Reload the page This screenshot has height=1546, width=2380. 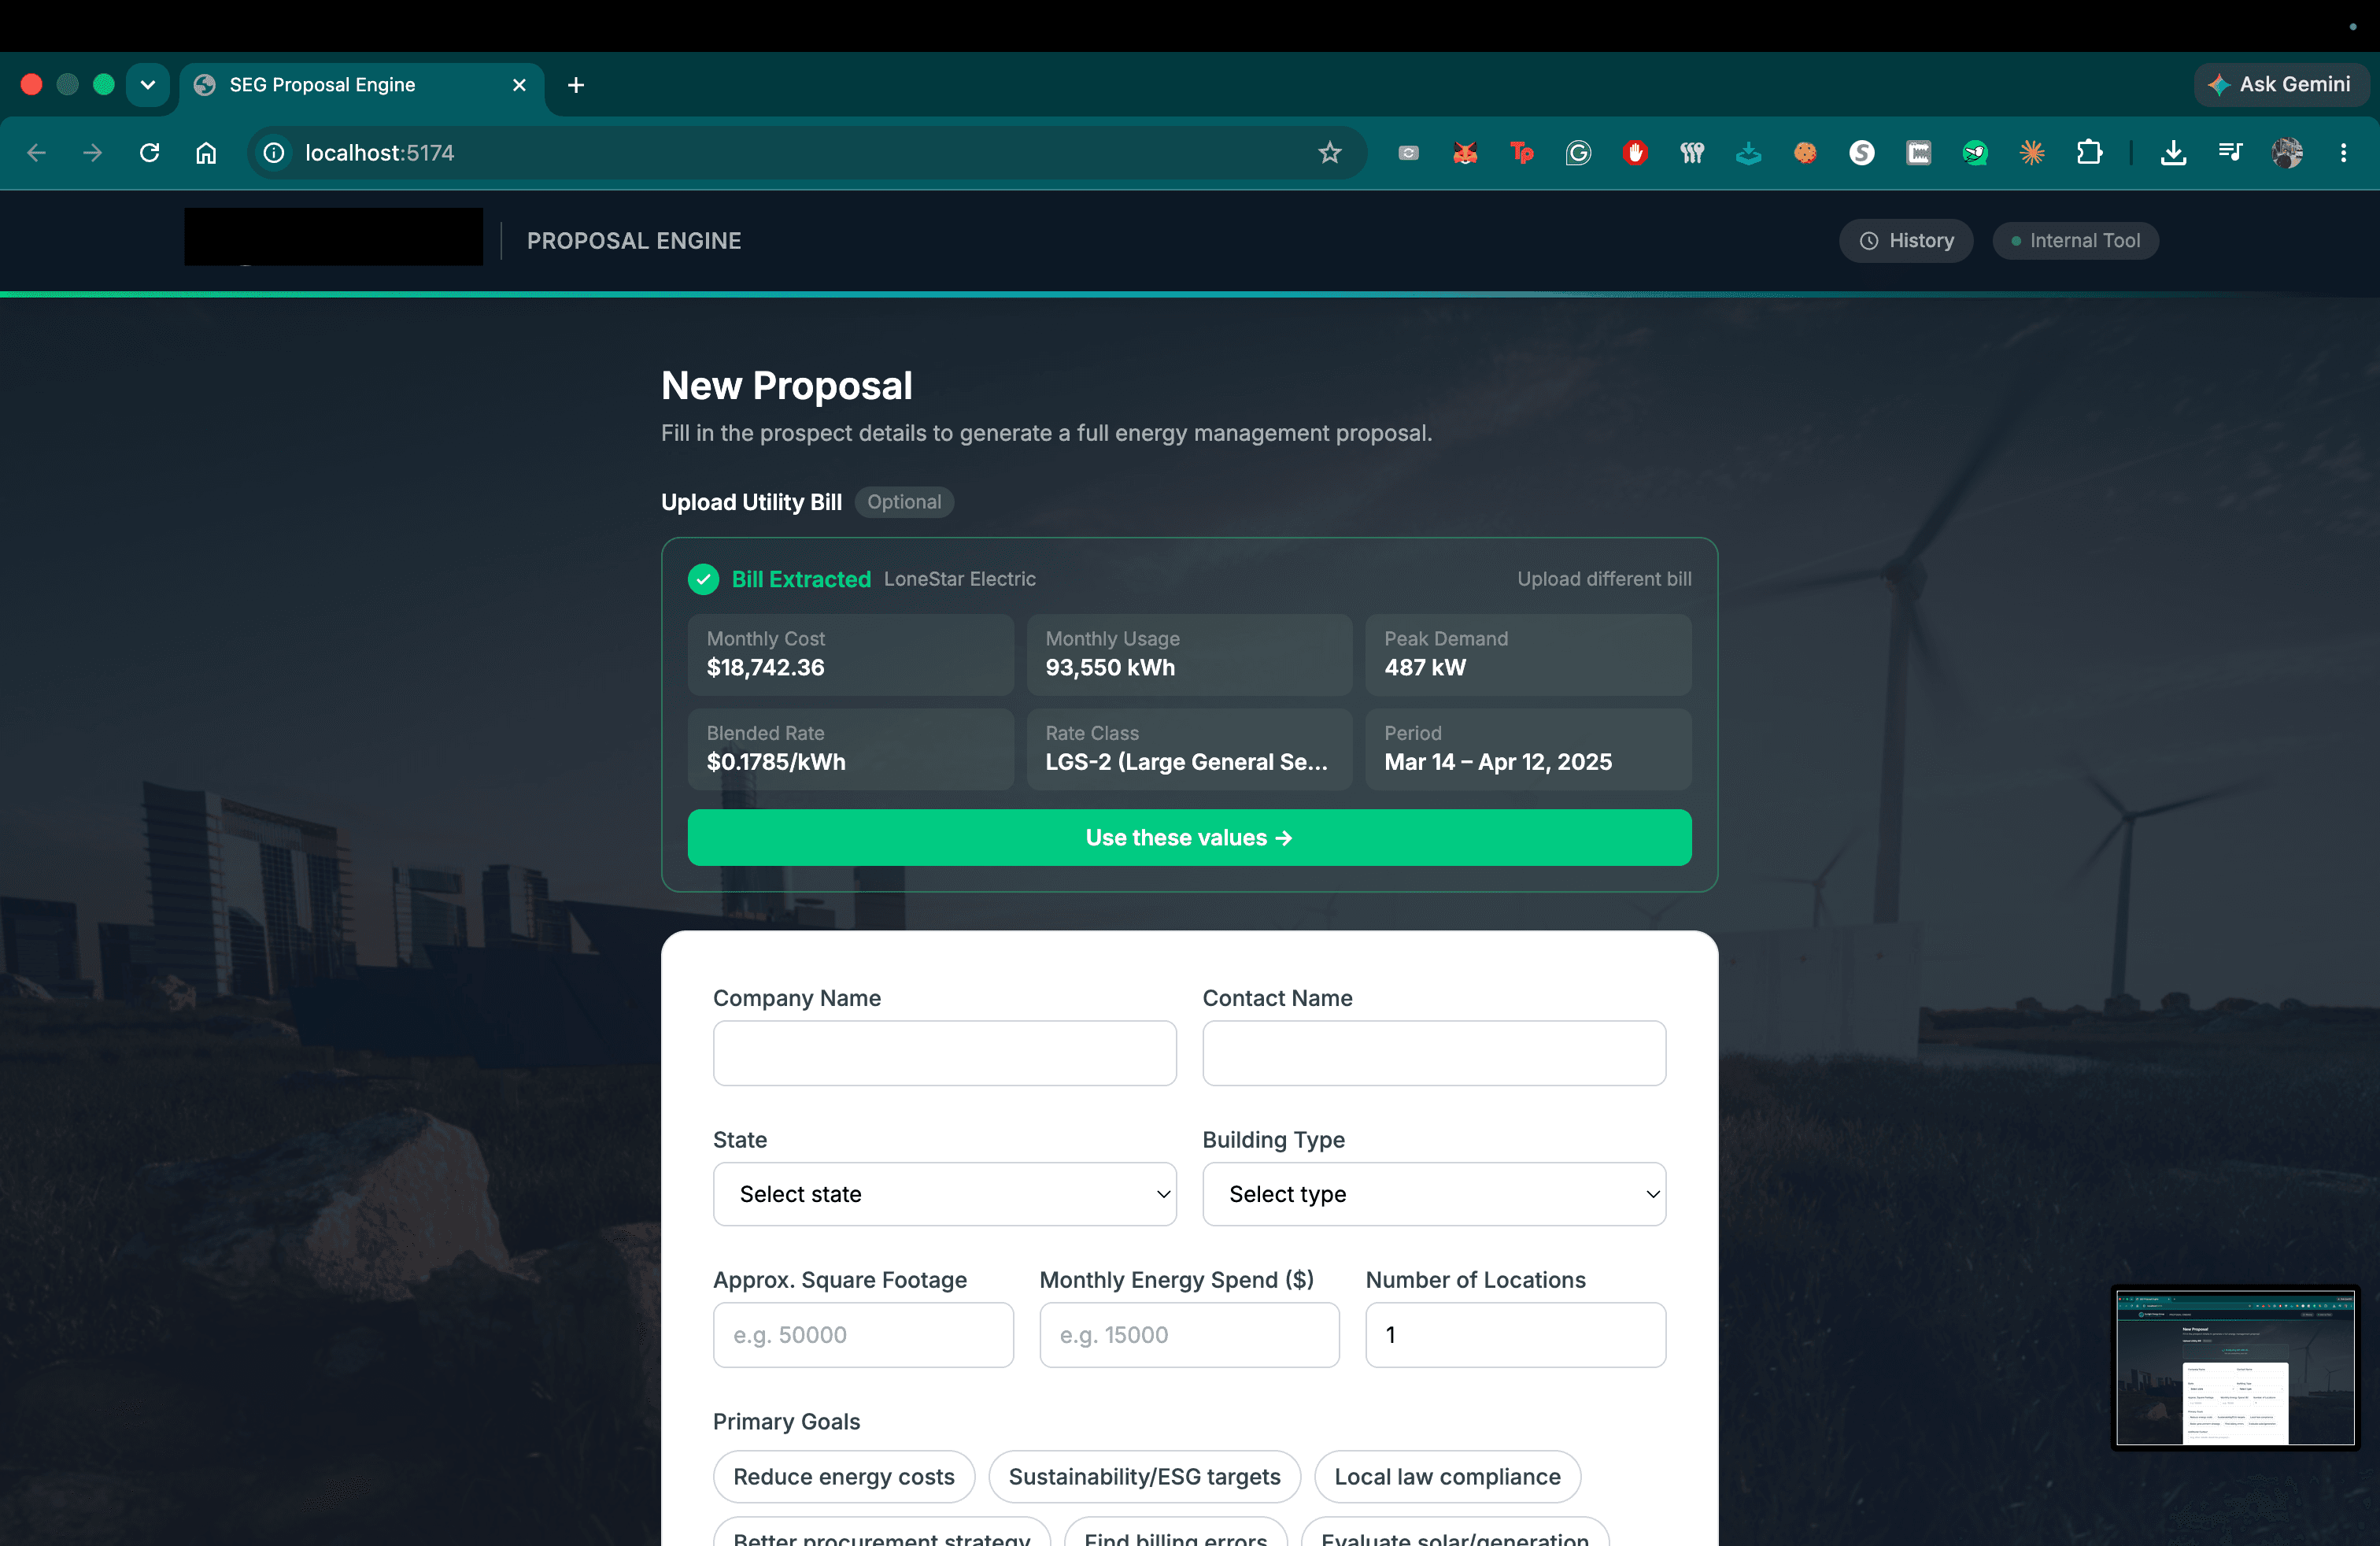(150, 153)
